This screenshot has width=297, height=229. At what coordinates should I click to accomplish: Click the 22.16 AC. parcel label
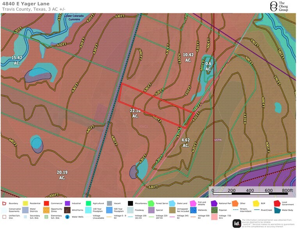pyautogui.click(x=135, y=113)
